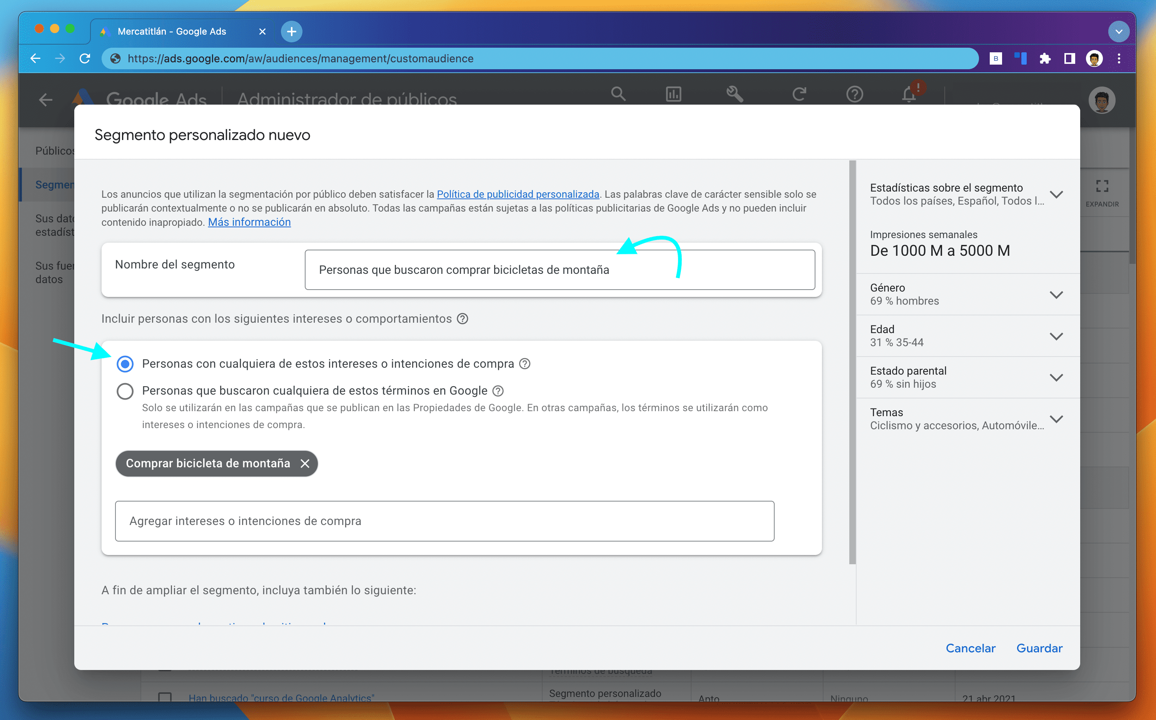The height and width of the screenshot is (720, 1156).
Task: Click the Google Ads account avatar
Action: tap(1102, 100)
